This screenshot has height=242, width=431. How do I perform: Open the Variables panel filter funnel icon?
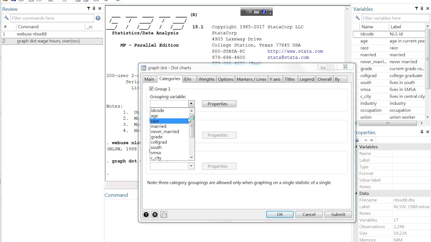[417, 9]
